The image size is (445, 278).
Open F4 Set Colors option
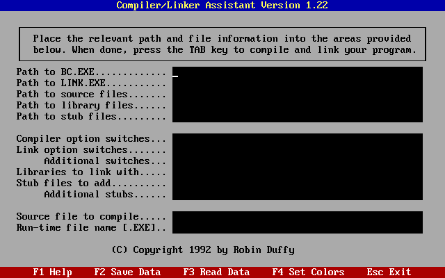[308, 272]
